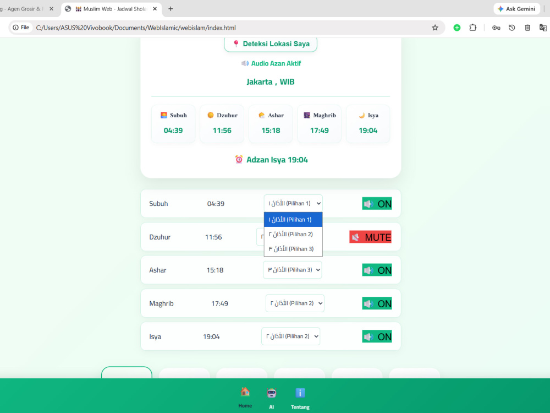This screenshot has width=550, height=413.
Task: Click the Subuh card sunrise icon
Action: tap(164, 115)
